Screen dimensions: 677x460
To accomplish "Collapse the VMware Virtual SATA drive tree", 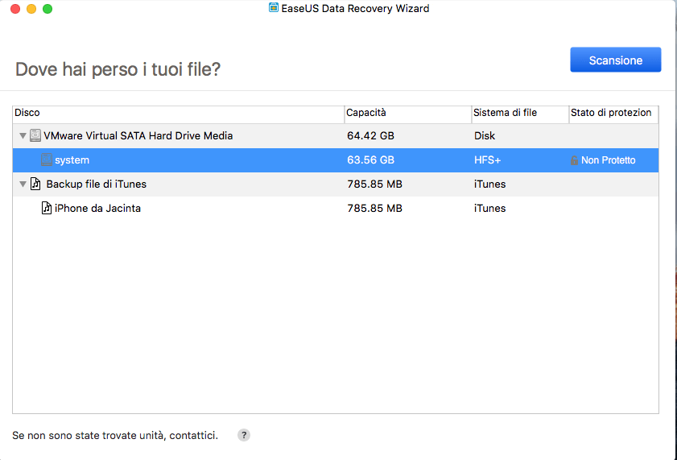I will click(23, 135).
